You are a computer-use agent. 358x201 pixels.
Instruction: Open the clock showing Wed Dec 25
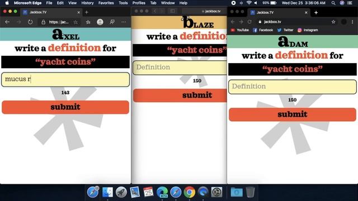tap(303, 3)
